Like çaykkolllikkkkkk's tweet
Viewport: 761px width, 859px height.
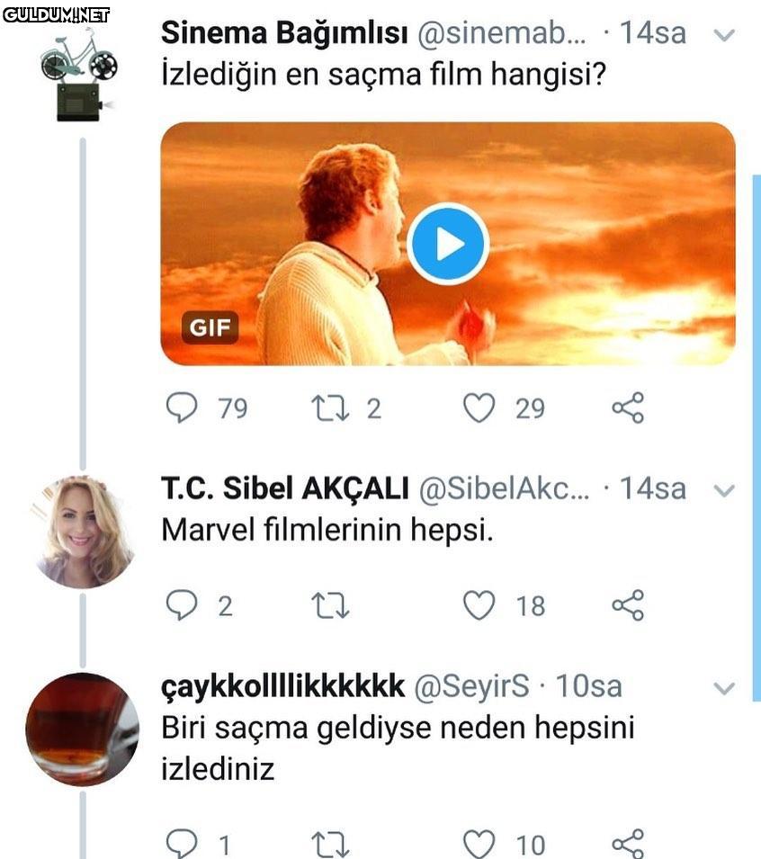479,844
